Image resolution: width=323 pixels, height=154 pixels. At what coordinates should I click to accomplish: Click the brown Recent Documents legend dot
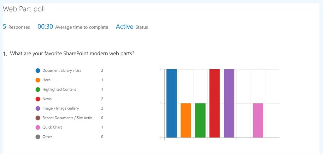coord(38,118)
